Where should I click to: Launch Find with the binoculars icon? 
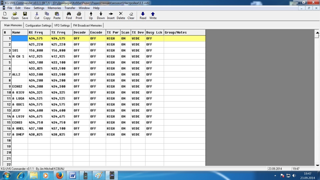[x=69, y=16]
